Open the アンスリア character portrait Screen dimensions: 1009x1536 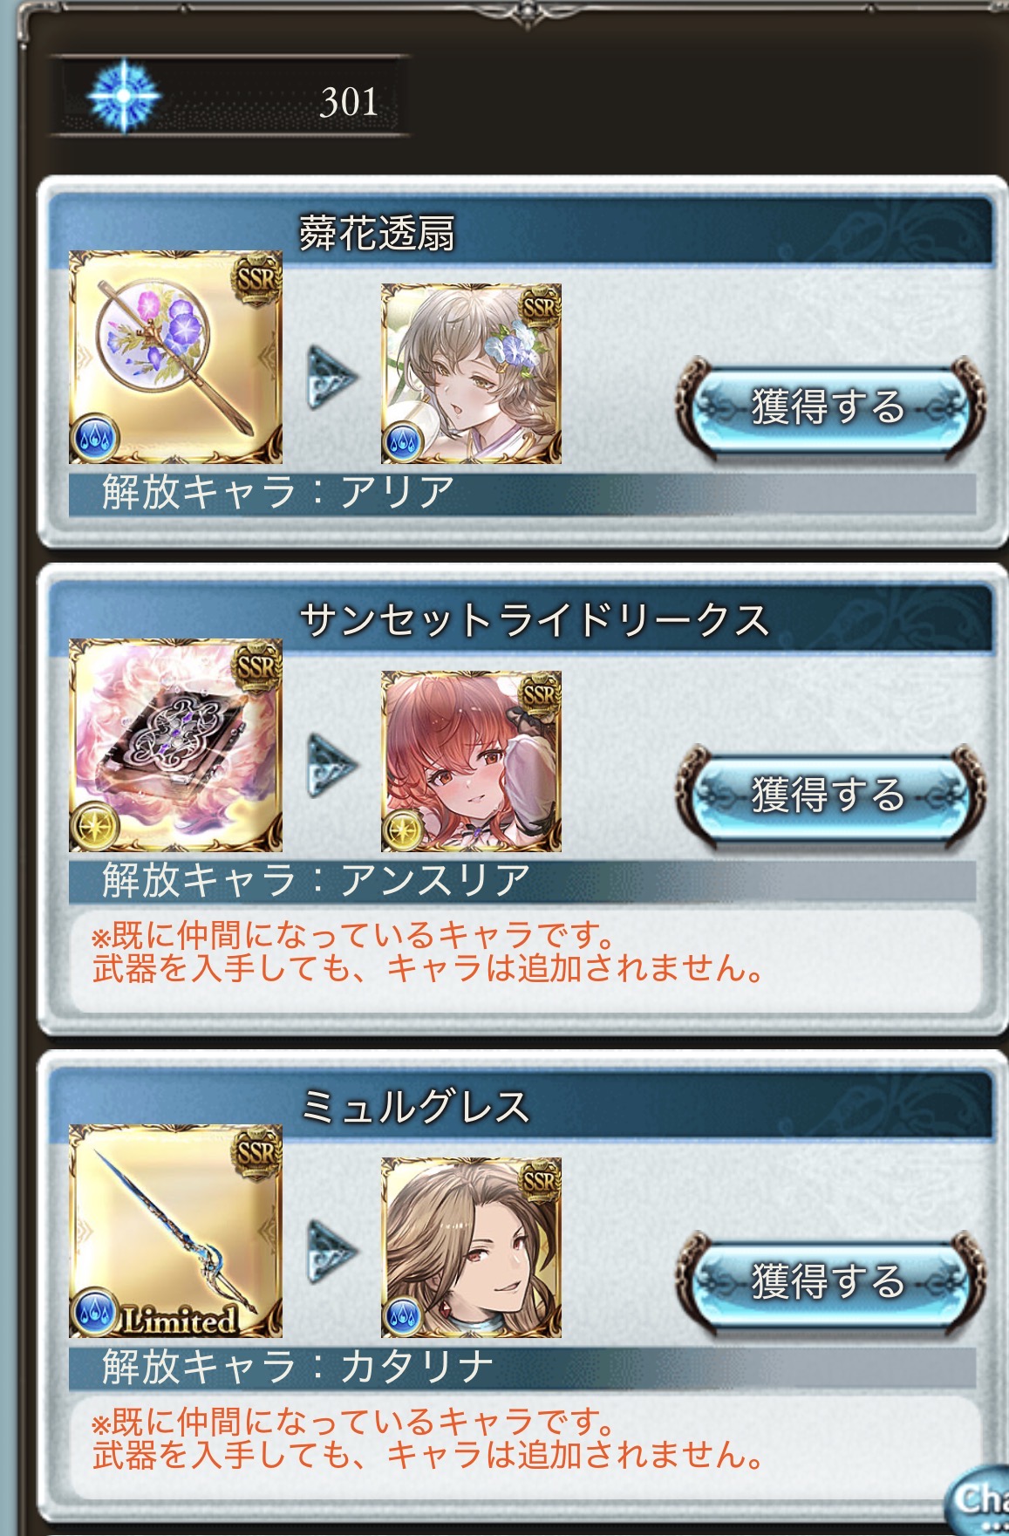[471, 761]
